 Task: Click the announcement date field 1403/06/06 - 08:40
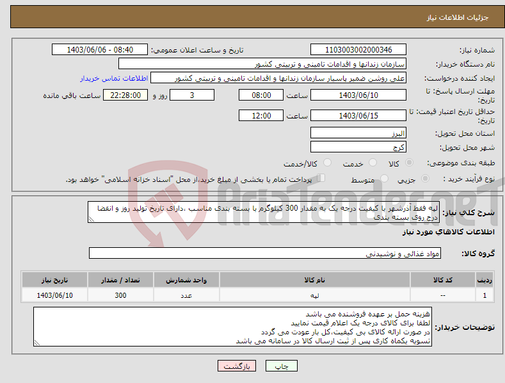[100, 50]
